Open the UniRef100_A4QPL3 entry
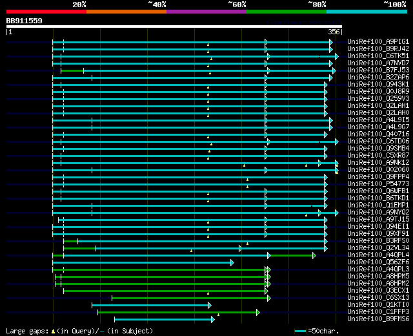The height and width of the screenshot is (336, 413). (x=378, y=269)
